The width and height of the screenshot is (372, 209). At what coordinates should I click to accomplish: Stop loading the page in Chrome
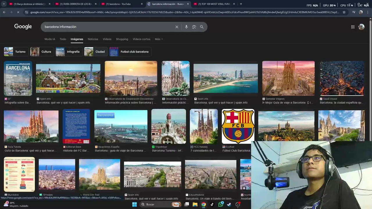point(18,12)
